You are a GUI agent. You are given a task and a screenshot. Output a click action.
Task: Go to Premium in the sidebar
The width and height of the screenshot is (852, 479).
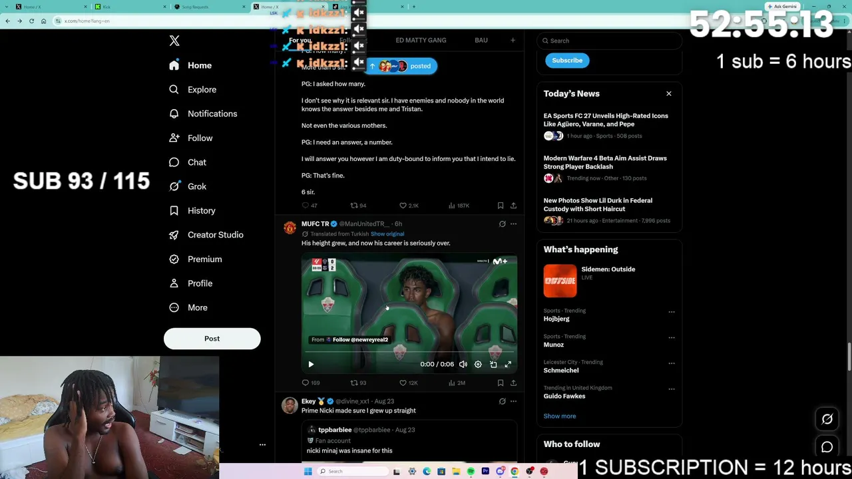coord(195,259)
